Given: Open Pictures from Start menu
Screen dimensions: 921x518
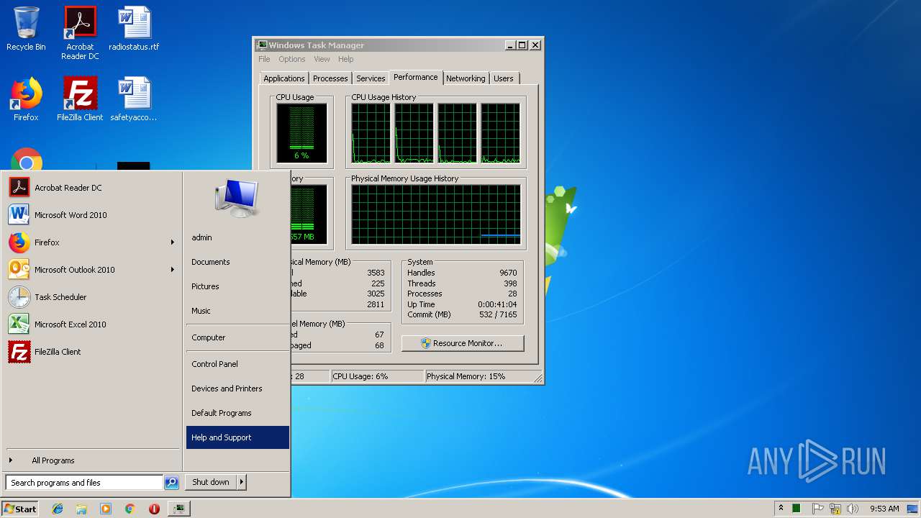Looking at the screenshot, I should tap(237, 286).
